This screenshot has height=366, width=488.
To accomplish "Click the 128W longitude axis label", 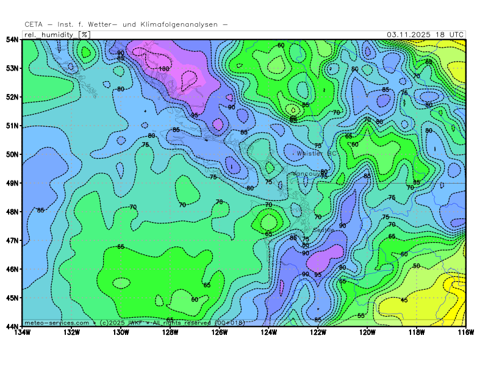I will (x=170, y=332).
